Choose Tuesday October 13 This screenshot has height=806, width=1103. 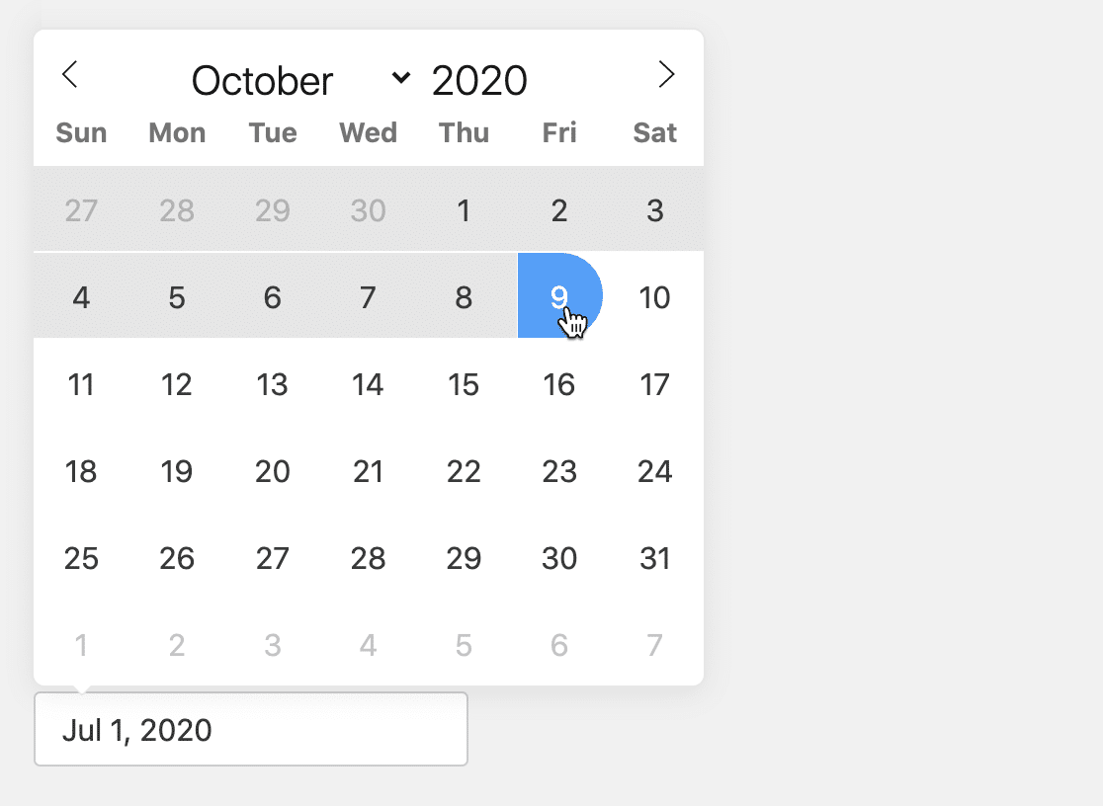pos(272,384)
